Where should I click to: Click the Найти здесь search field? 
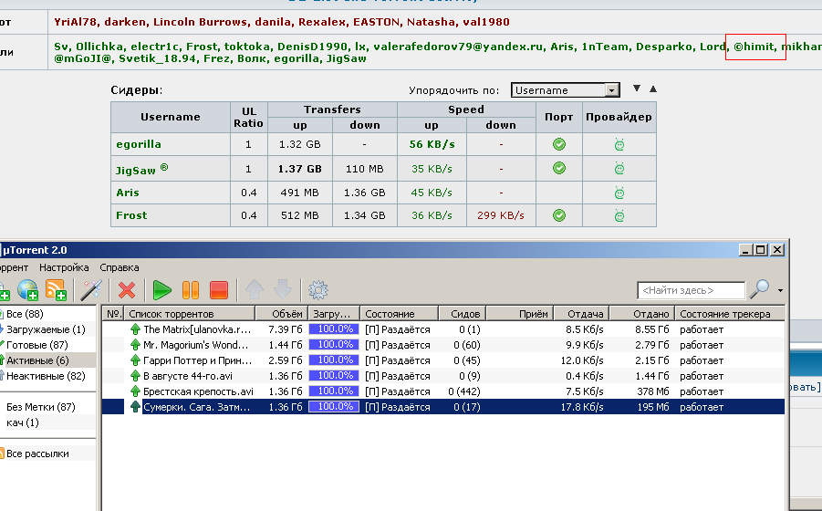pos(691,290)
